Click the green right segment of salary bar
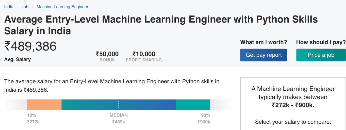The width and height of the screenshot is (346, 130). [x=193, y=105]
